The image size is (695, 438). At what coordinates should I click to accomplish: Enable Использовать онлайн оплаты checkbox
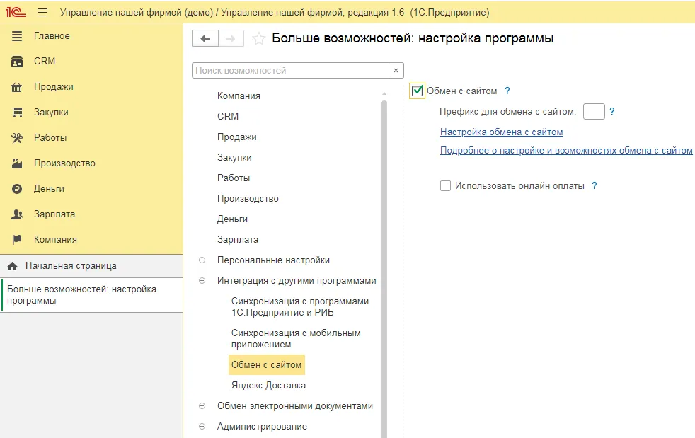pyautogui.click(x=445, y=186)
